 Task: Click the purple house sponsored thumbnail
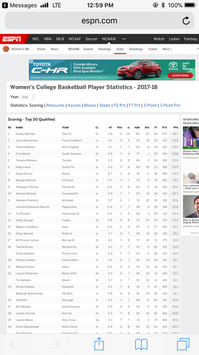click(191, 138)
